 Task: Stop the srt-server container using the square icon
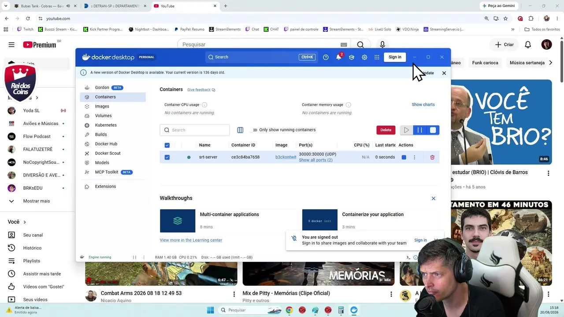[x=404, y=157]
